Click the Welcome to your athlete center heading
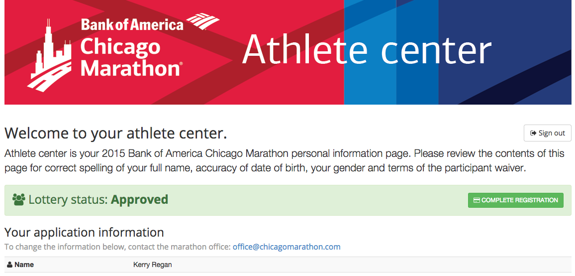This screenshot has width=575, height=276. tap(115, 134)
